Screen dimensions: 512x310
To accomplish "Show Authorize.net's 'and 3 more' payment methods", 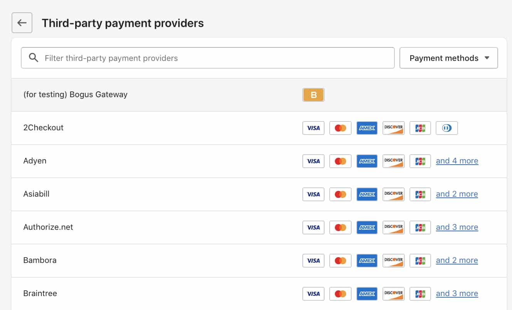I will coord(457,227).
